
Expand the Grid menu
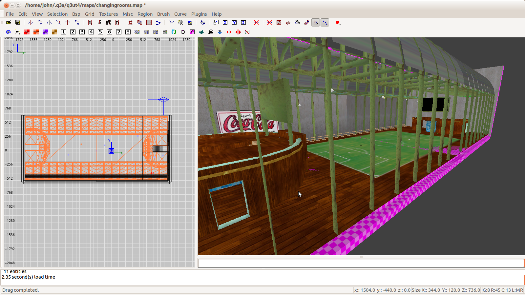[90, 14]
